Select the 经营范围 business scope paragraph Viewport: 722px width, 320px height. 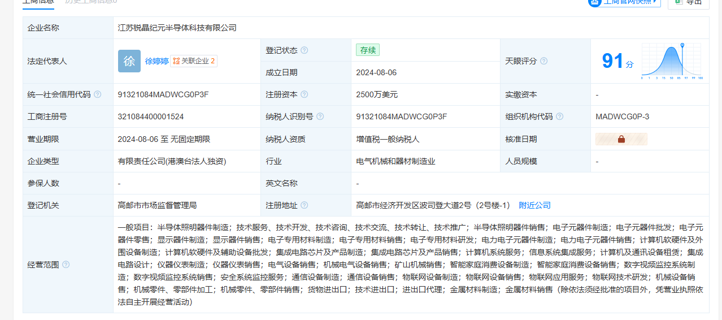(411, 265)
